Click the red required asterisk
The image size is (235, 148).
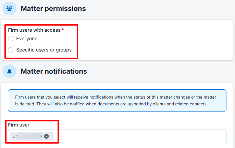(x=63, y=30)
